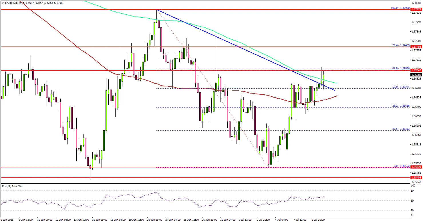Select the red 1.37408 price tag
Viewport: 423px width, 223px height.
416,46
